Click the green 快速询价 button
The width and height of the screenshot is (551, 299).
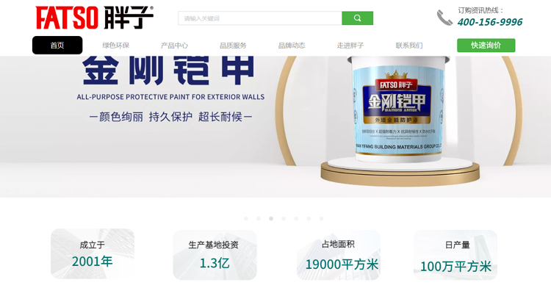[486, 46]
